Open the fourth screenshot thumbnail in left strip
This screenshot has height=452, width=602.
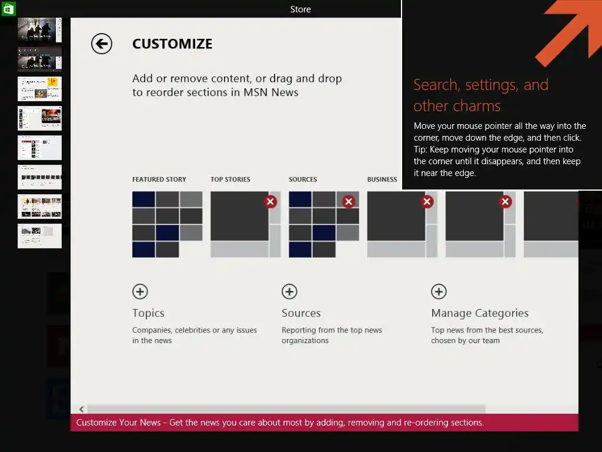tap(39, 118)
